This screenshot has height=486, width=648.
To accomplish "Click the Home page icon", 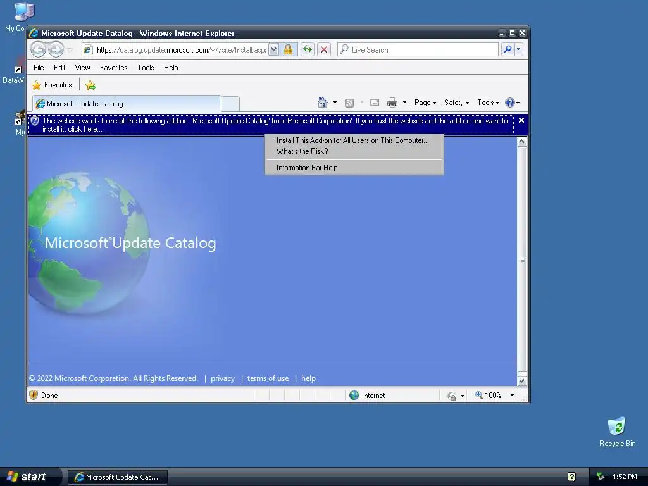I will pos(323,103).
